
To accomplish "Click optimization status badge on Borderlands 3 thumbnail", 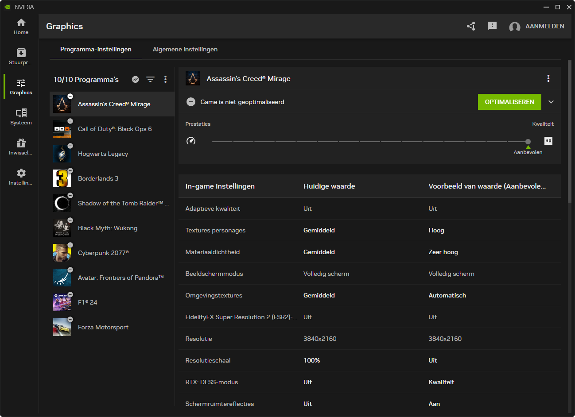I will (70, 171).
